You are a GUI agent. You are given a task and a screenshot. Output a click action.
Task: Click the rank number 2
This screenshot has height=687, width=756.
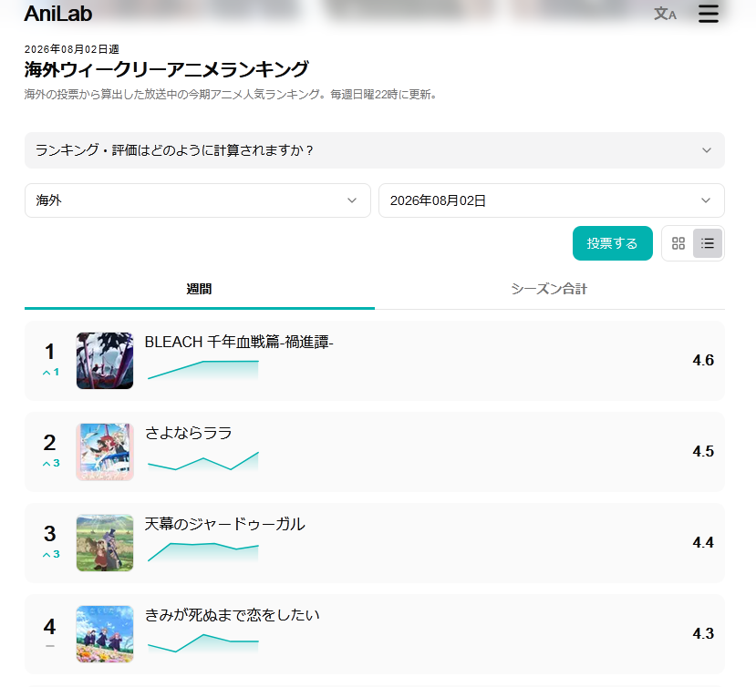click(x=49, y=443)
